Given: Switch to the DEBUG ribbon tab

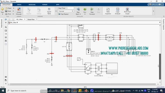Looking at the screenshot, I should click(19, 5).
